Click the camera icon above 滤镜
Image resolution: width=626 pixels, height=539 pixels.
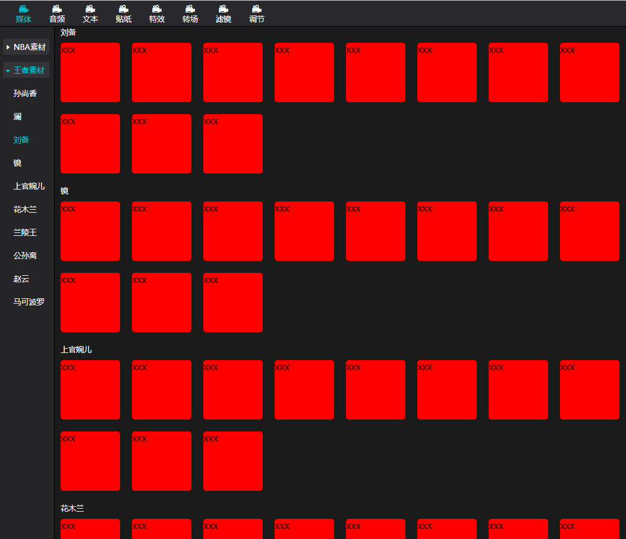[x=224, y=9]
